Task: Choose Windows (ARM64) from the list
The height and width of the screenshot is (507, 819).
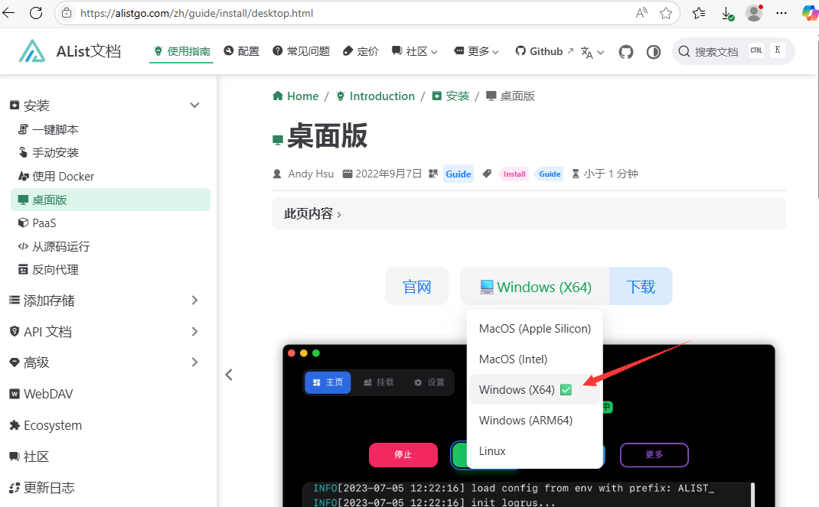Action: pyautogui.click(x=535, y=421)
